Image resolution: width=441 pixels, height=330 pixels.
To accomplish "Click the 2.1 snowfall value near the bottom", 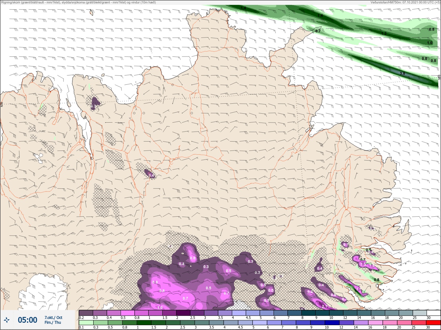I will tap(324, 306).
